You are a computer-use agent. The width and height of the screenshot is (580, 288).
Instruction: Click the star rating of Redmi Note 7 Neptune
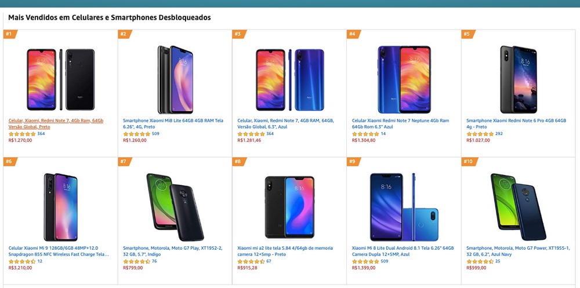coord(365,134)
